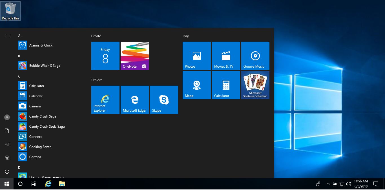Click the Power button in Start

pyautogui.click(x=7, y=171)
